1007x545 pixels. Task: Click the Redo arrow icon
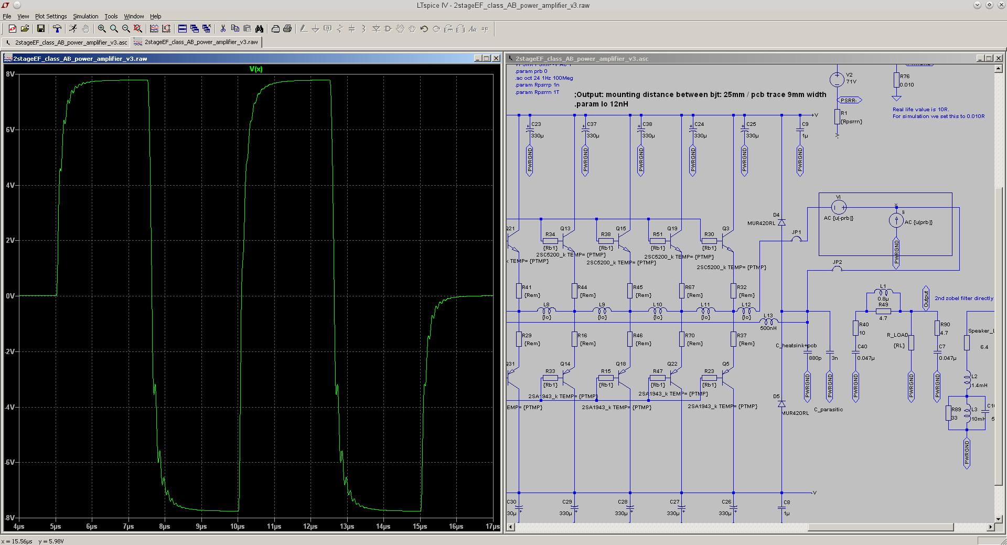436,29
